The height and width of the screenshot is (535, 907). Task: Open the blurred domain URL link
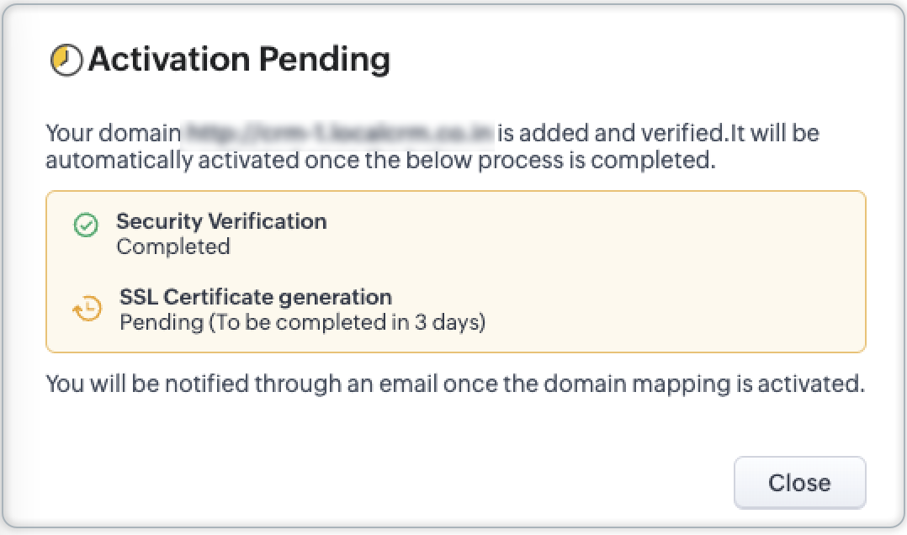[x=339, y=133]
